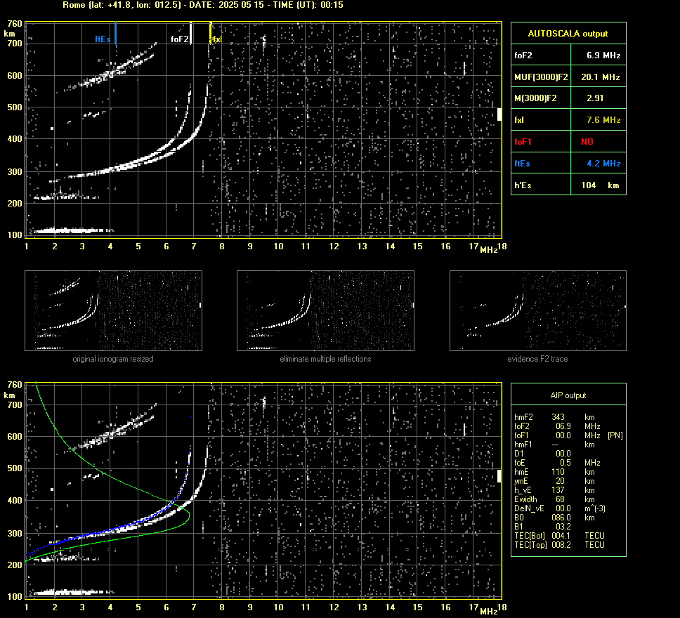
Task: Select the M(3000)F2 value '2.91'
Action: pos(595,98)
